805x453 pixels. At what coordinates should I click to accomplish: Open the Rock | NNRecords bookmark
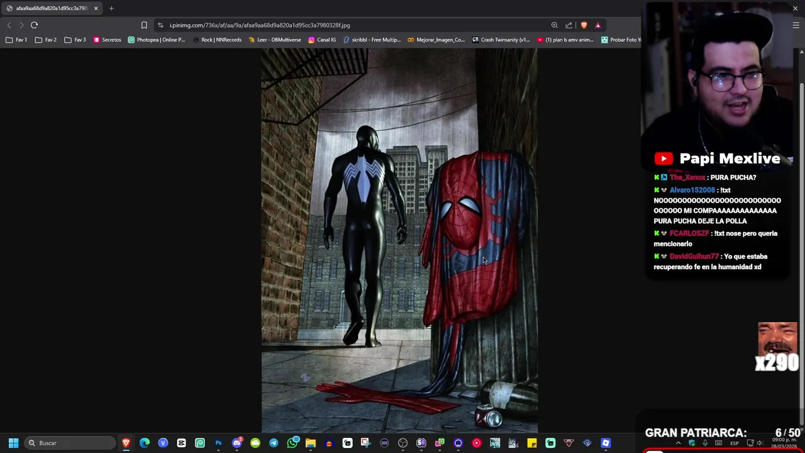coord(217,40)
